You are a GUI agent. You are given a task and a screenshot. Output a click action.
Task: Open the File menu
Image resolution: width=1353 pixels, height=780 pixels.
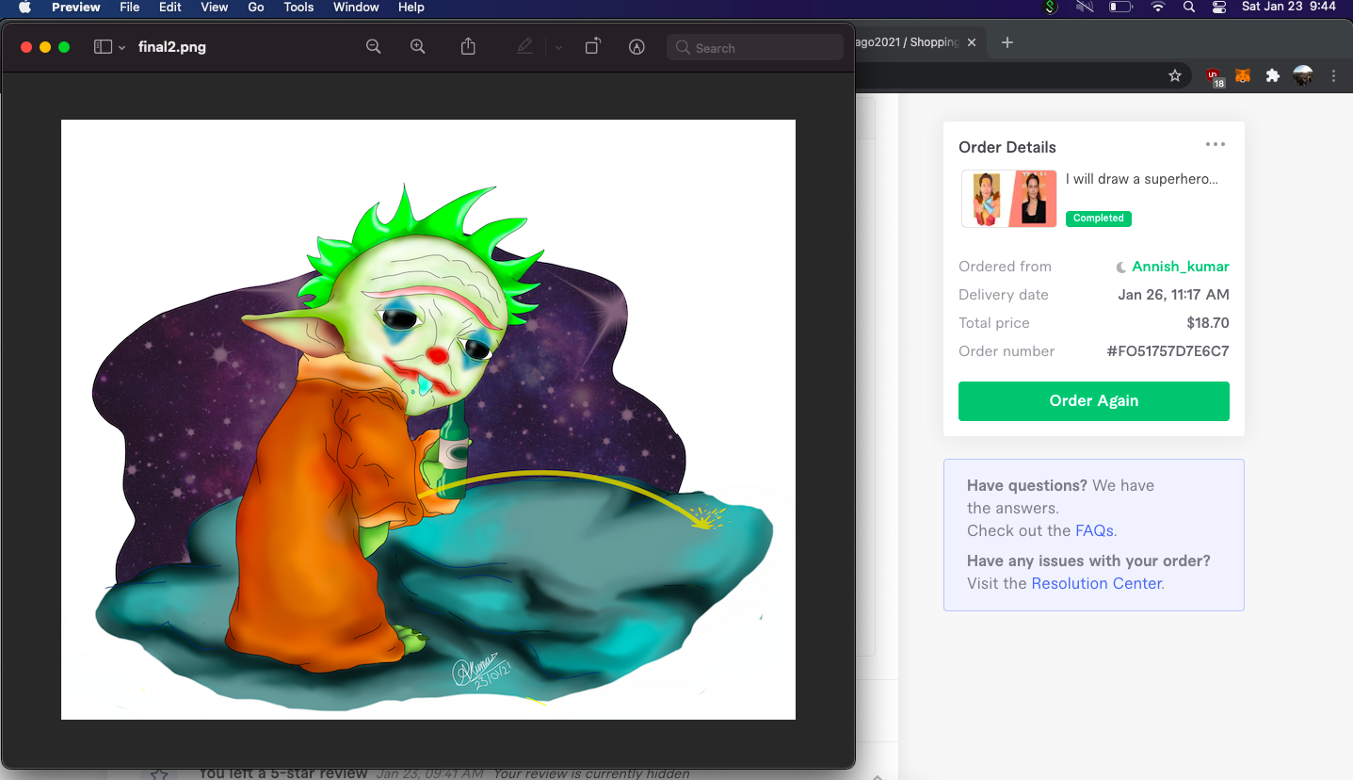[x=130, y=7]
